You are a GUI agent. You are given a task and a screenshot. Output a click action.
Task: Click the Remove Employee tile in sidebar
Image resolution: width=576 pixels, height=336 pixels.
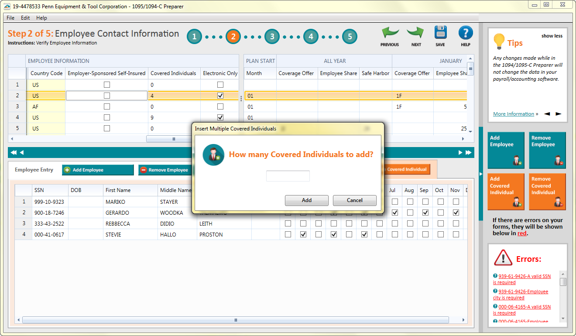point(547,150)
